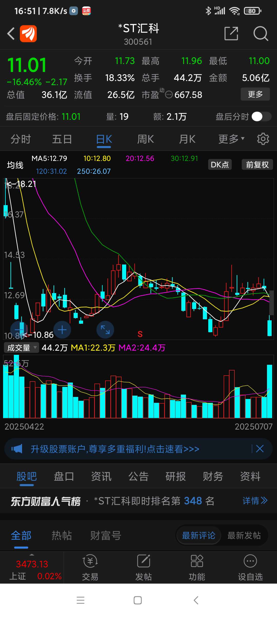Viewport: 277px width, 617px height.
Task: Open 前复权 adjustment selector
Action: [x=257, y=165]
